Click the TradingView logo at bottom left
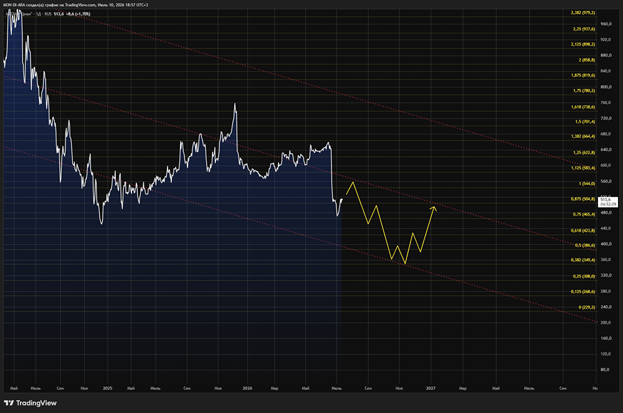The height and width of the screenshot is (413, 623). point(30,402)
